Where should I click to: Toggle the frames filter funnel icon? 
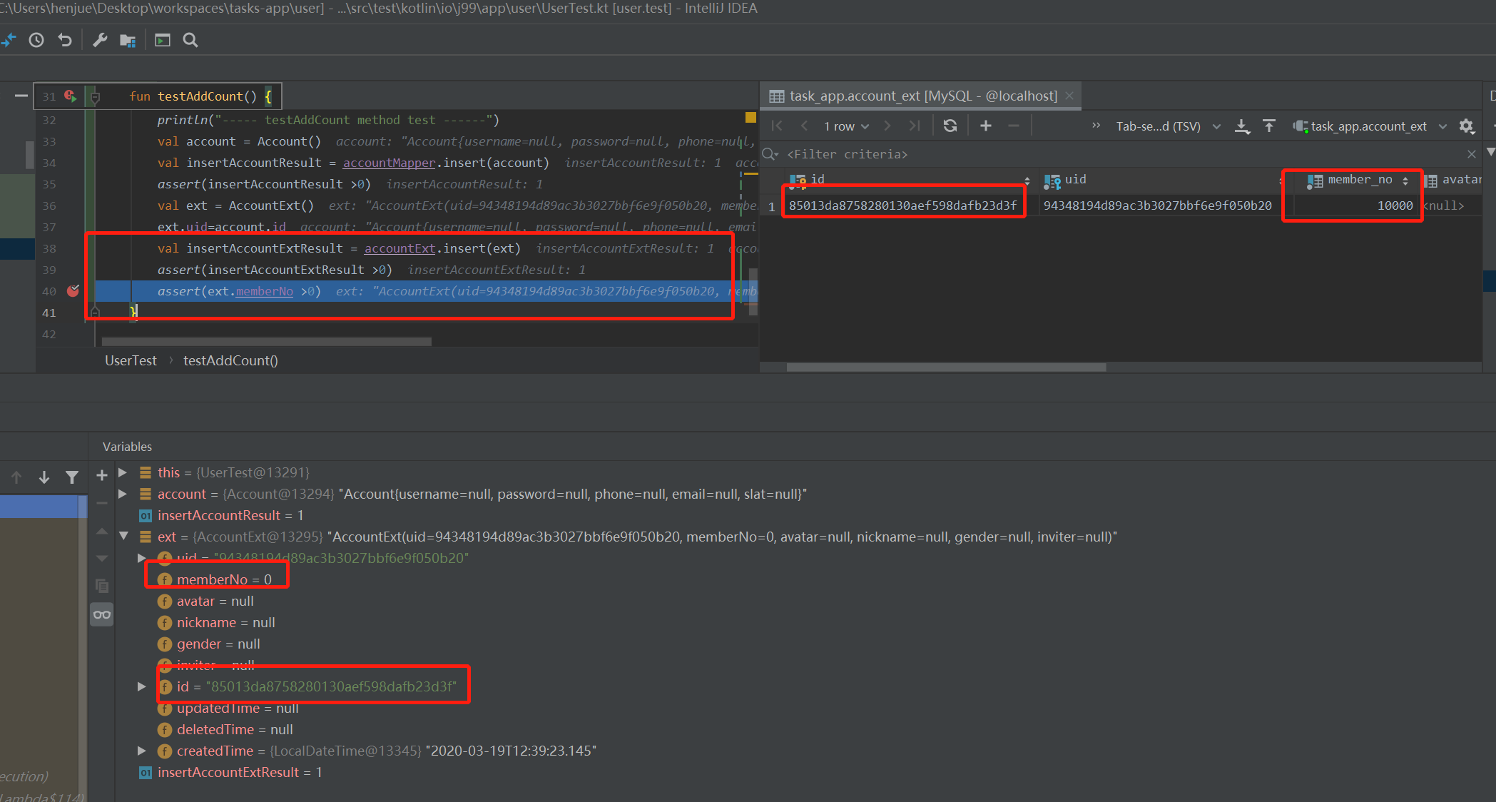coord(72,477)
